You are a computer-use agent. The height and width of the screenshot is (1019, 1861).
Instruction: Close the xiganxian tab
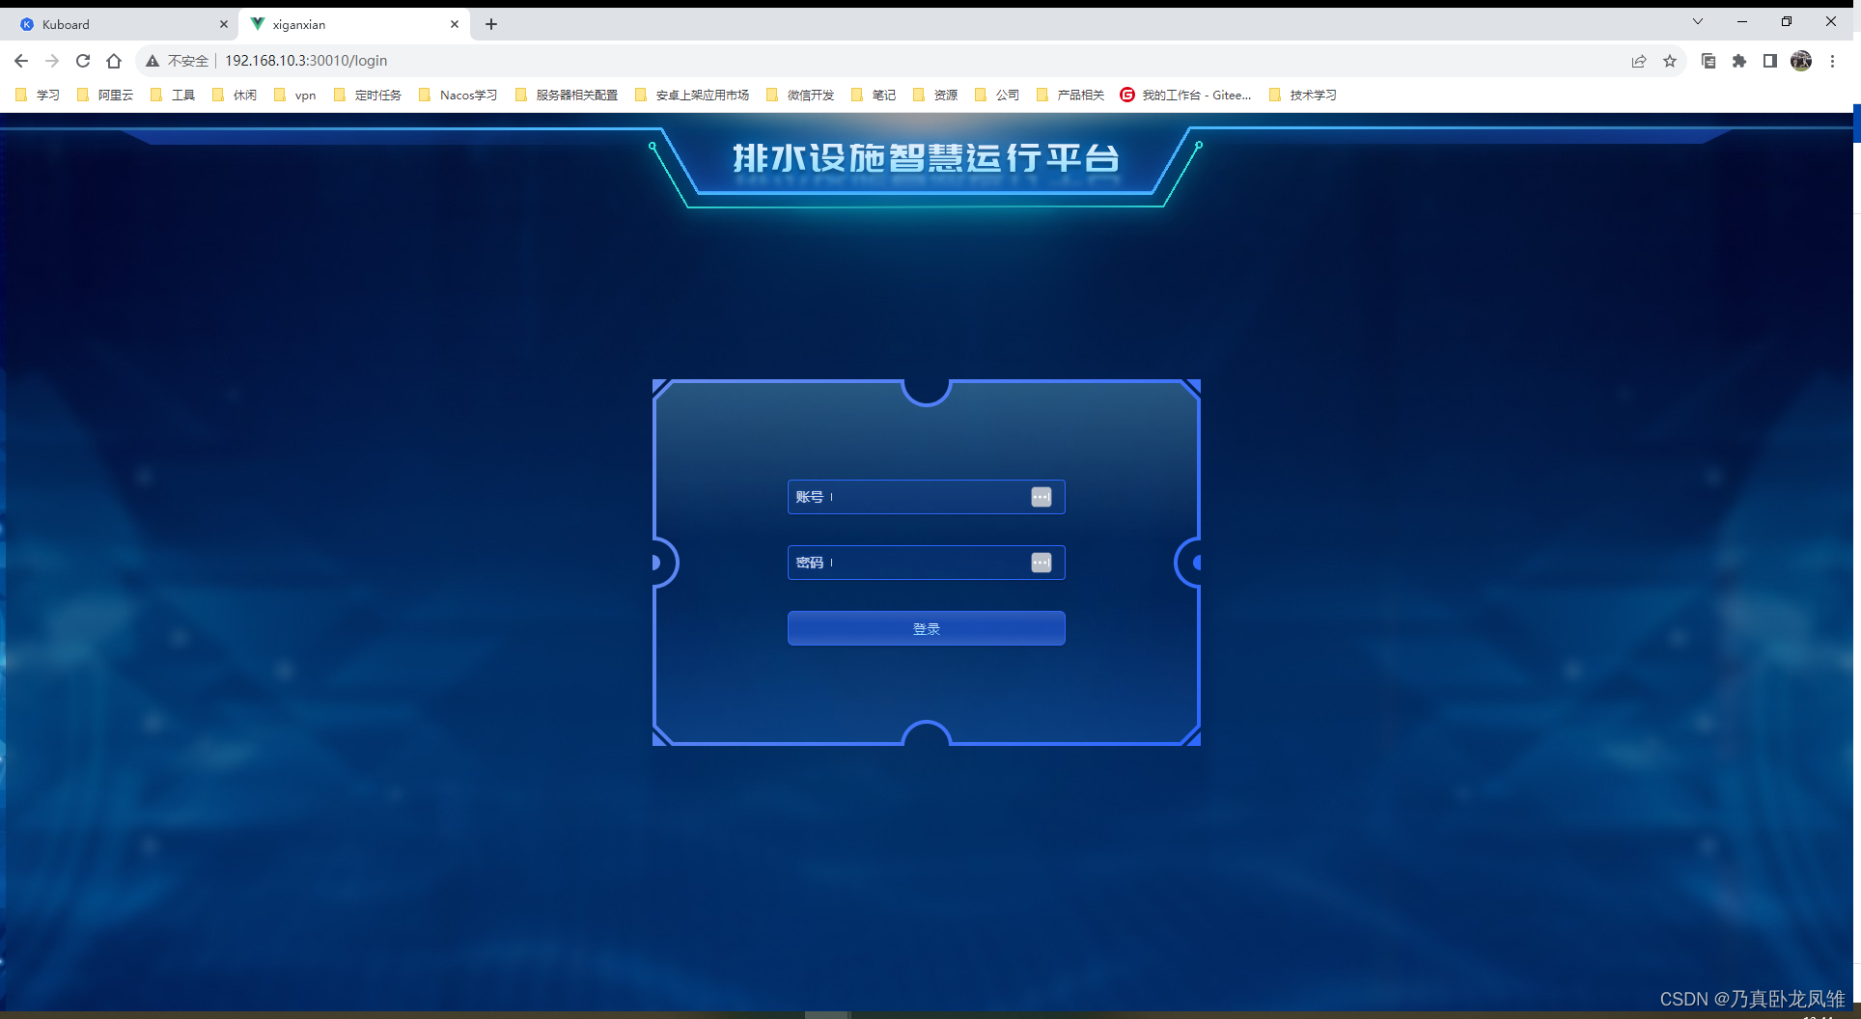455,24
